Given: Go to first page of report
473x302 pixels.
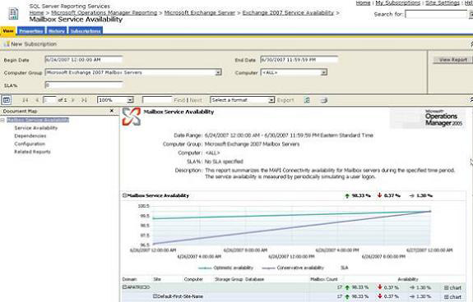Looking at the screenshot, I should 26,100.
